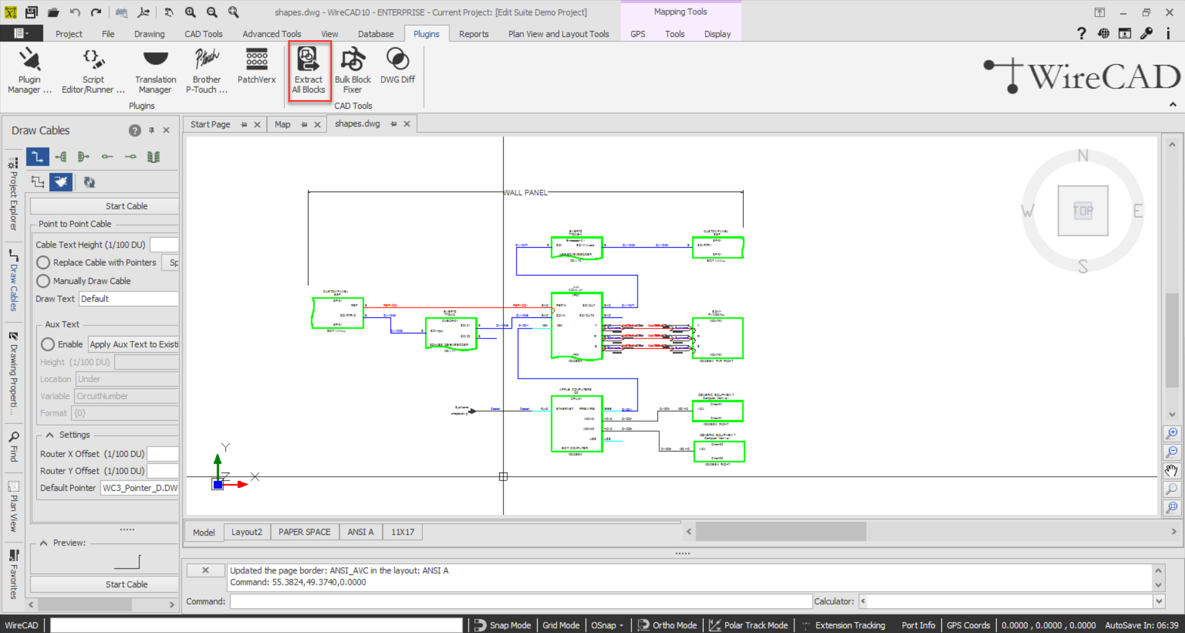Image resolution: width=1185 pixels, height=633 pixels.
Task: Click Zoom Out in the top toolbar
Action: 212,12
